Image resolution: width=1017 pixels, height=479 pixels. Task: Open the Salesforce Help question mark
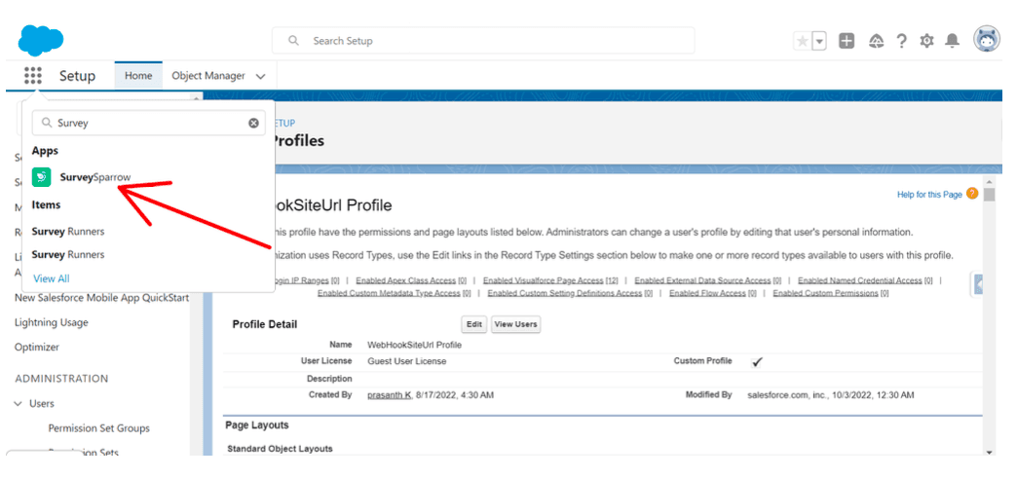[x=902, y=41]
